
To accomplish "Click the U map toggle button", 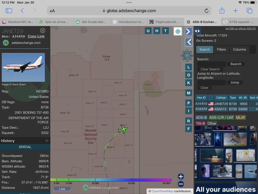I will tap(148, 31).
